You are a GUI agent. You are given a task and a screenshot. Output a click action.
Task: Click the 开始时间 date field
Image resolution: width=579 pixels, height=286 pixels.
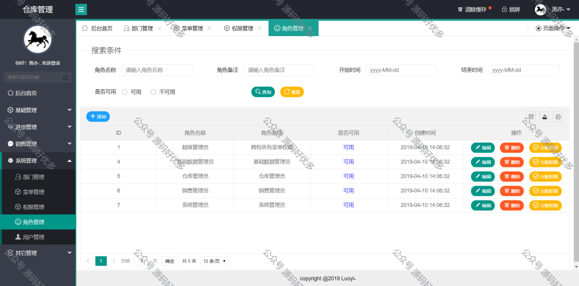pos(401,70)
